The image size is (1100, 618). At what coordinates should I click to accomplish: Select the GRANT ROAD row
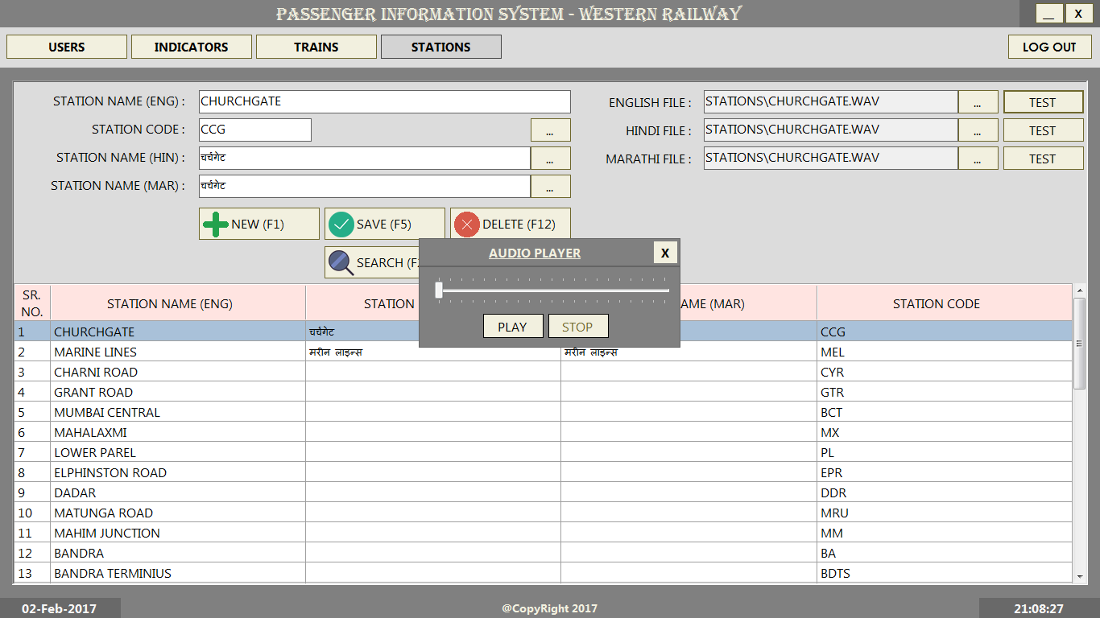(x=544, y=392)
